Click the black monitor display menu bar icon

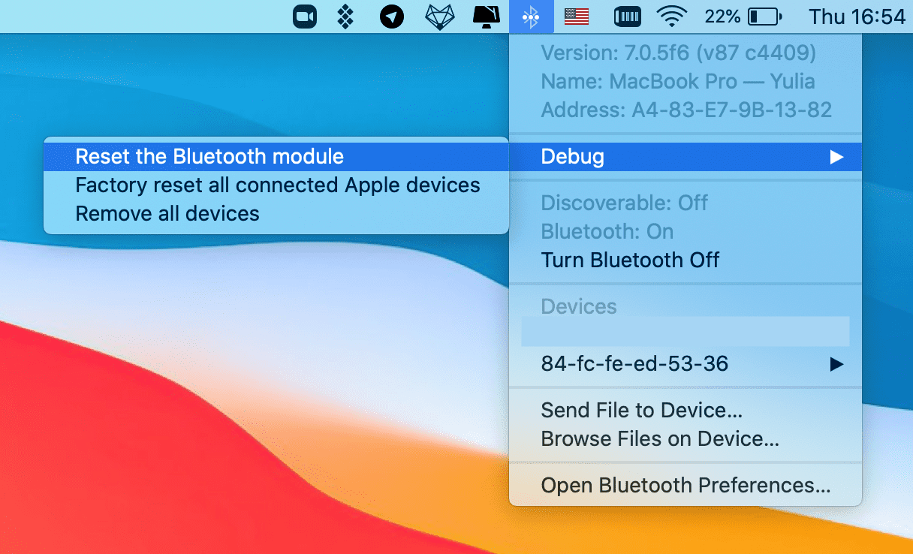(x=487, y=17)
